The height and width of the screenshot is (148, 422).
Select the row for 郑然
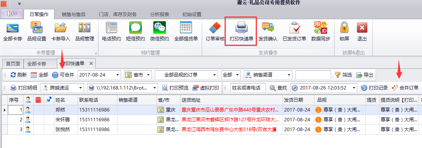coord(212,110)
